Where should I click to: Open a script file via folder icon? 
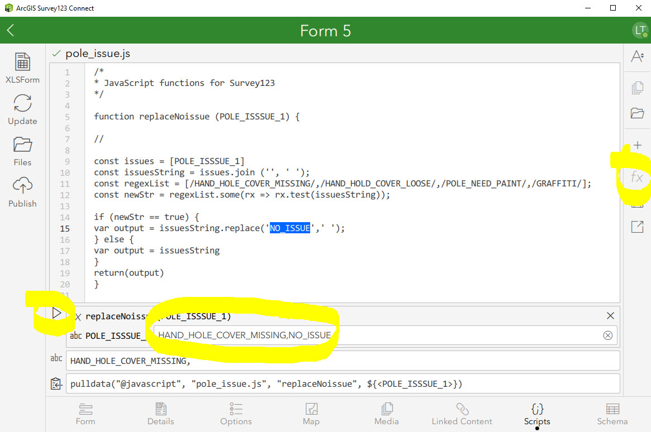[636, 112]
